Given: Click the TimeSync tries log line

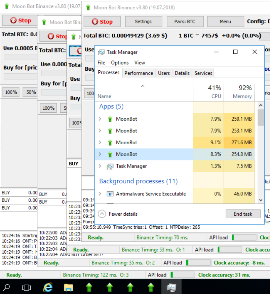Looking at the screenshot, I should coord(142,227).
